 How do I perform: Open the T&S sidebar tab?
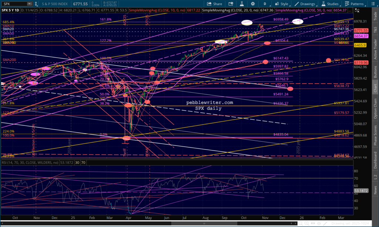pos(375,30)
